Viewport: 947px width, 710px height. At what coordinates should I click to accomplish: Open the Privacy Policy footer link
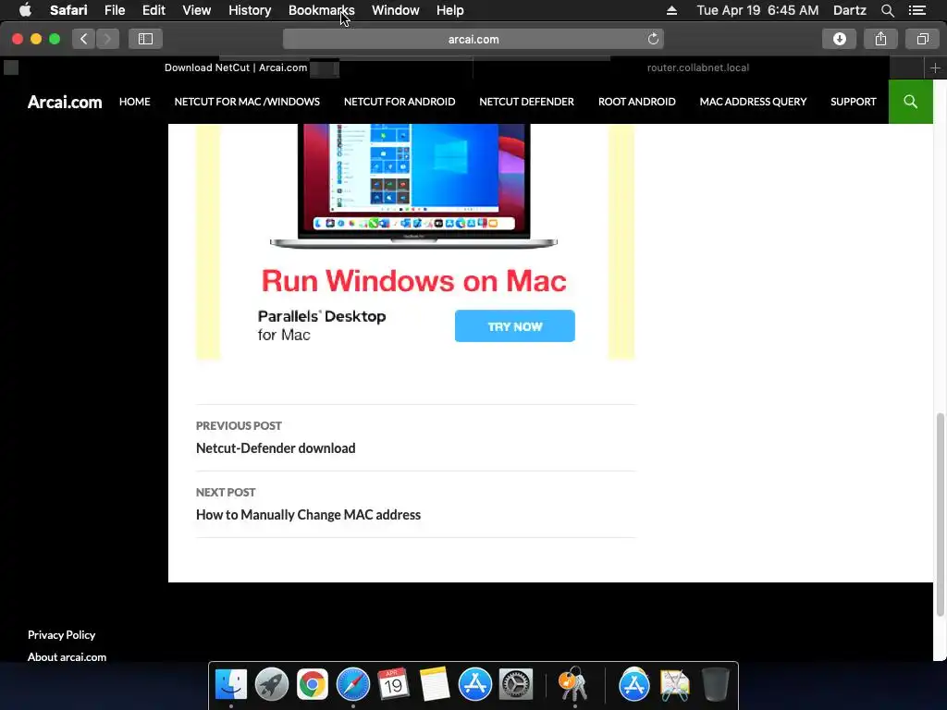tap(61, 634)
